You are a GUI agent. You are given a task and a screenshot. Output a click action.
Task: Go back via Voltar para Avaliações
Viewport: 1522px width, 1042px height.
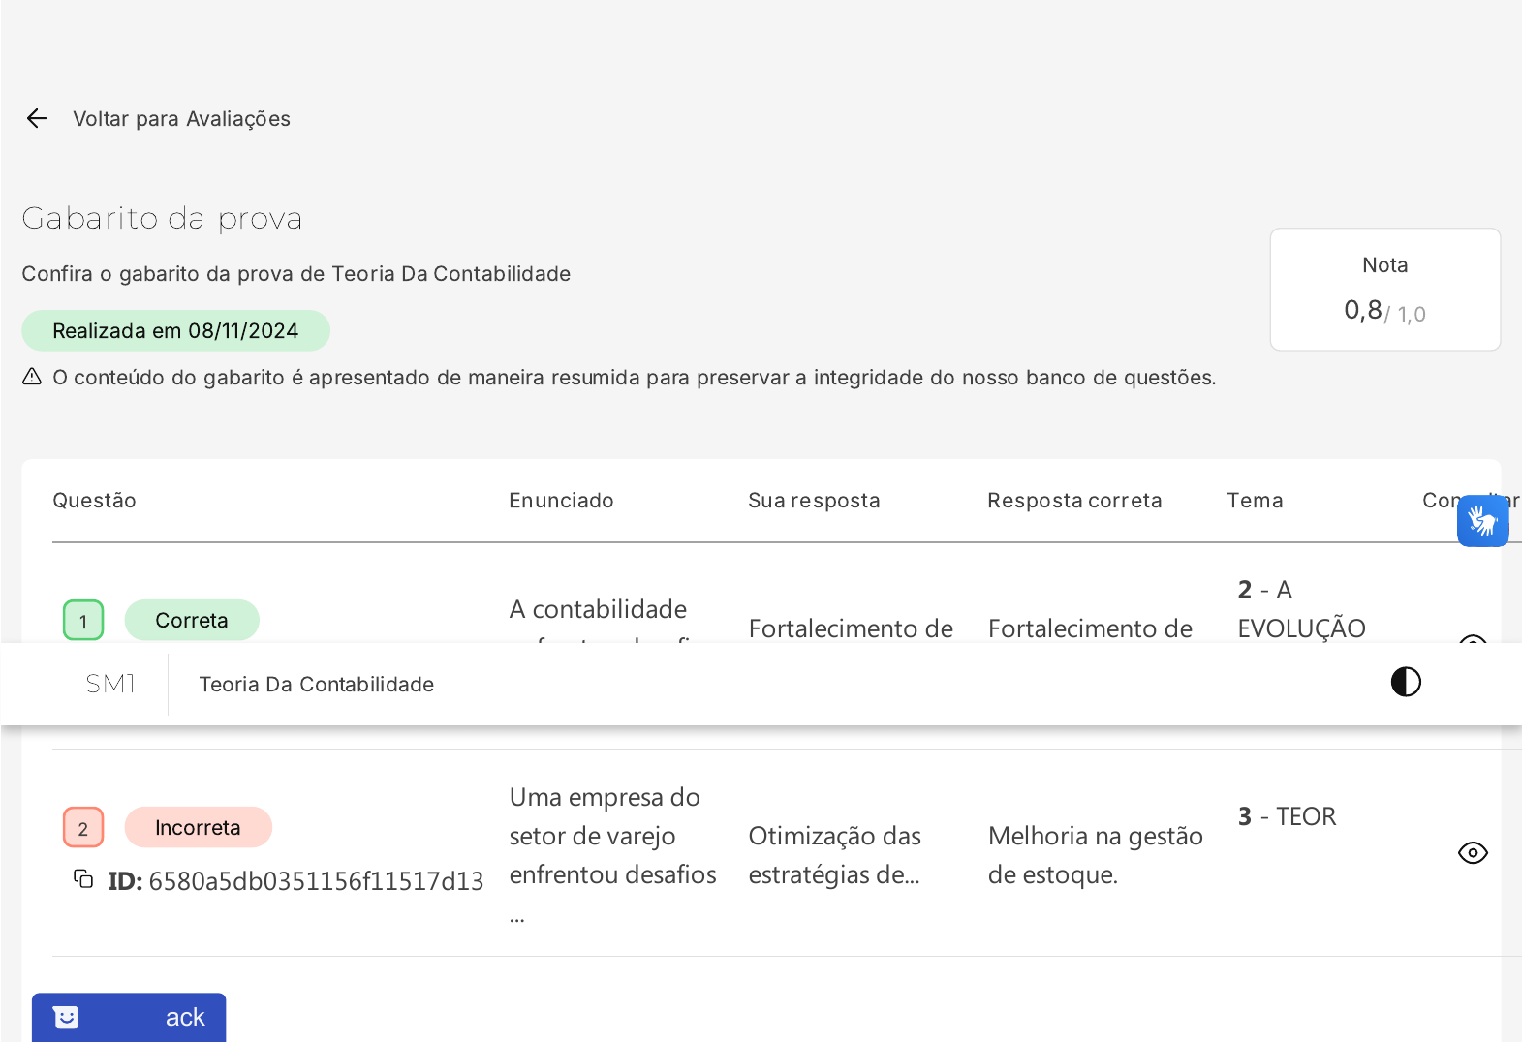tap(181, 119)
